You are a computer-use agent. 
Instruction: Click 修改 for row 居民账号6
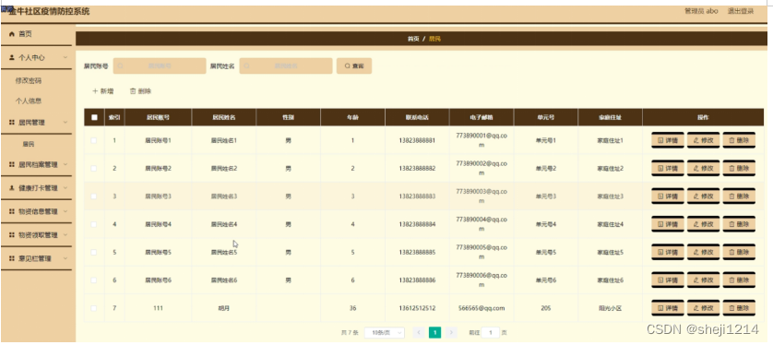[x=704, y=280]
